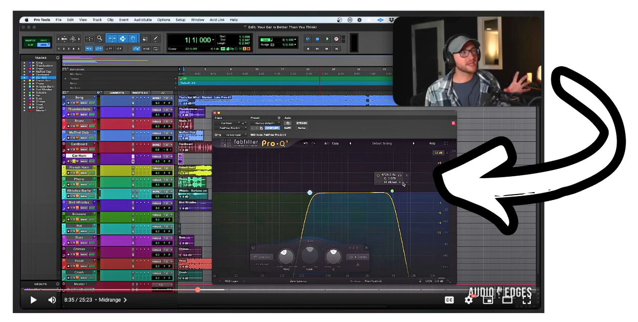Toggle COMPARE button in plug-in header
Image resolution: width=638 pixels, height=322 pixels.
272,128
